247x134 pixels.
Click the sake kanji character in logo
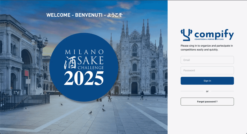(x=70, y=63)
